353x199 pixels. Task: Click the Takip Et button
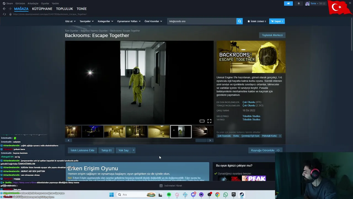click(106, 150)
